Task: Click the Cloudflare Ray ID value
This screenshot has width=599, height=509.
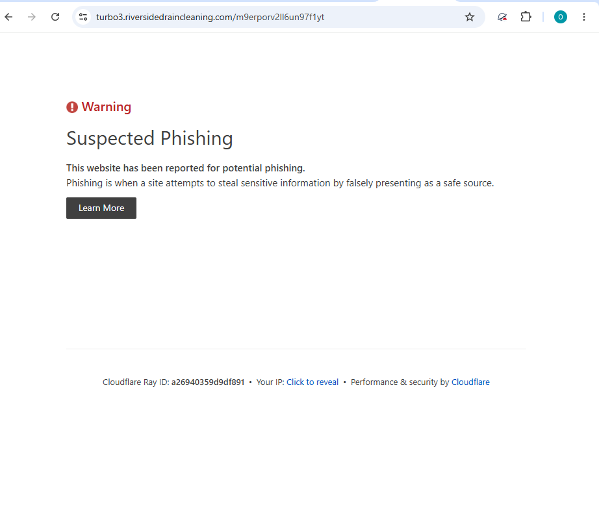Action: coord(208,382)
